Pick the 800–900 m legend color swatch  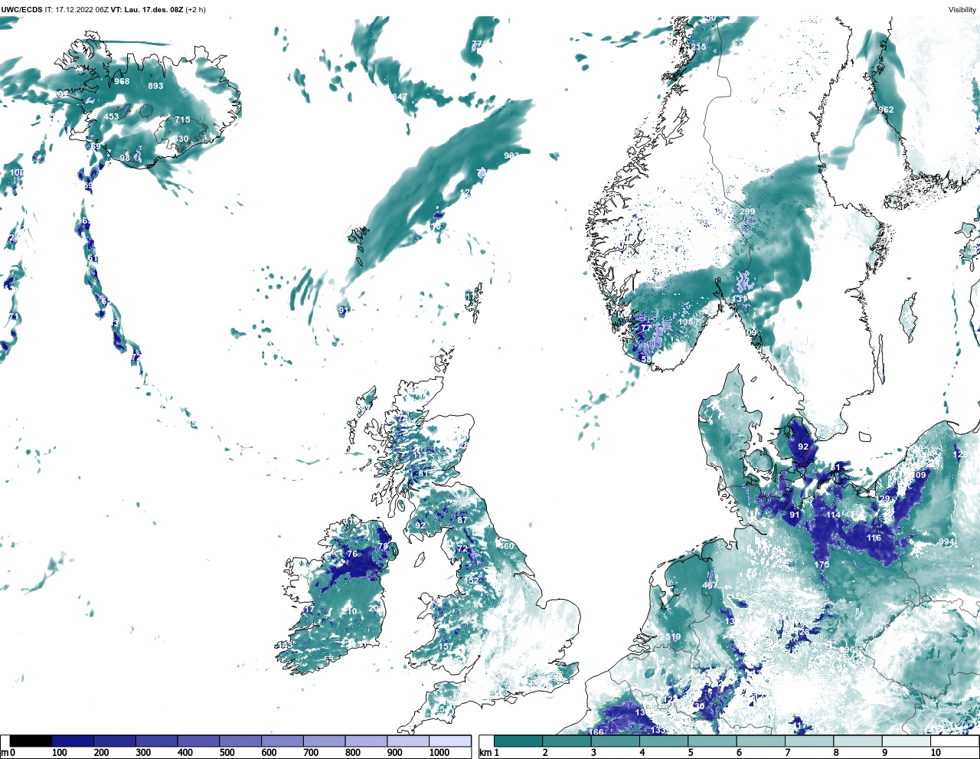click(366, 741)
